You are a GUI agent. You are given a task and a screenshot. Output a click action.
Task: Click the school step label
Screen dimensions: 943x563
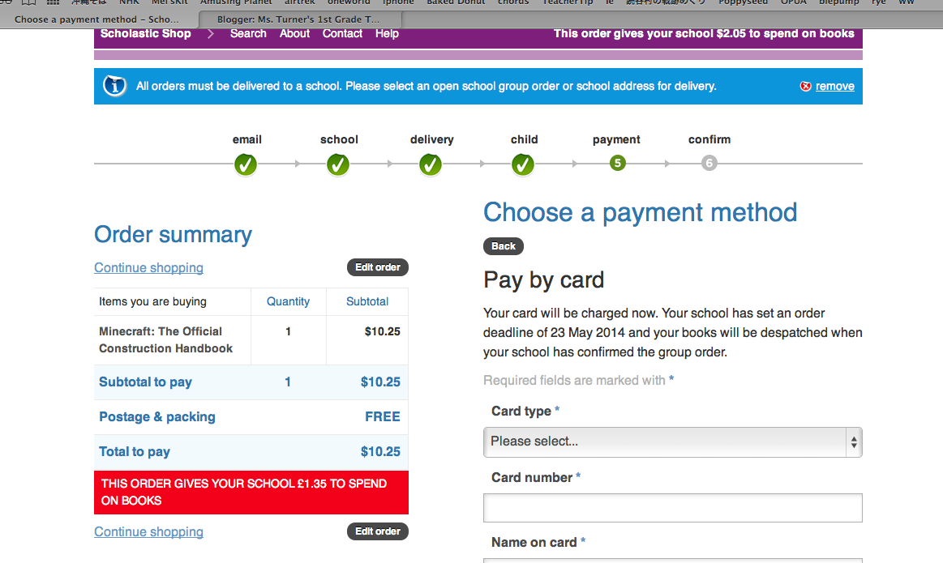click(339, 139)
